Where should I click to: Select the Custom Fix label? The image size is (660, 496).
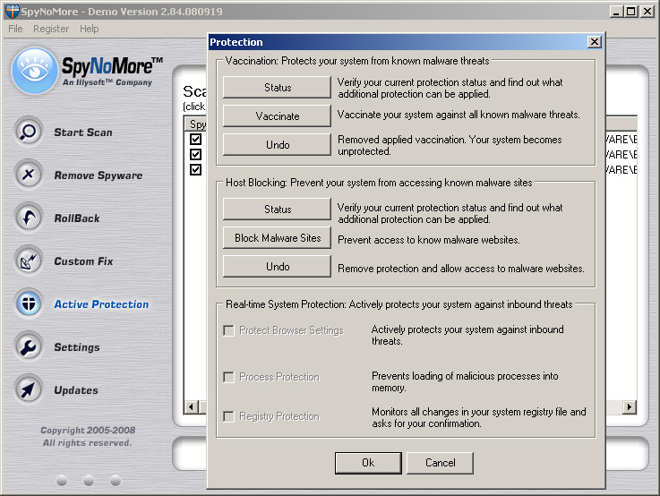(x=83, y=261)
